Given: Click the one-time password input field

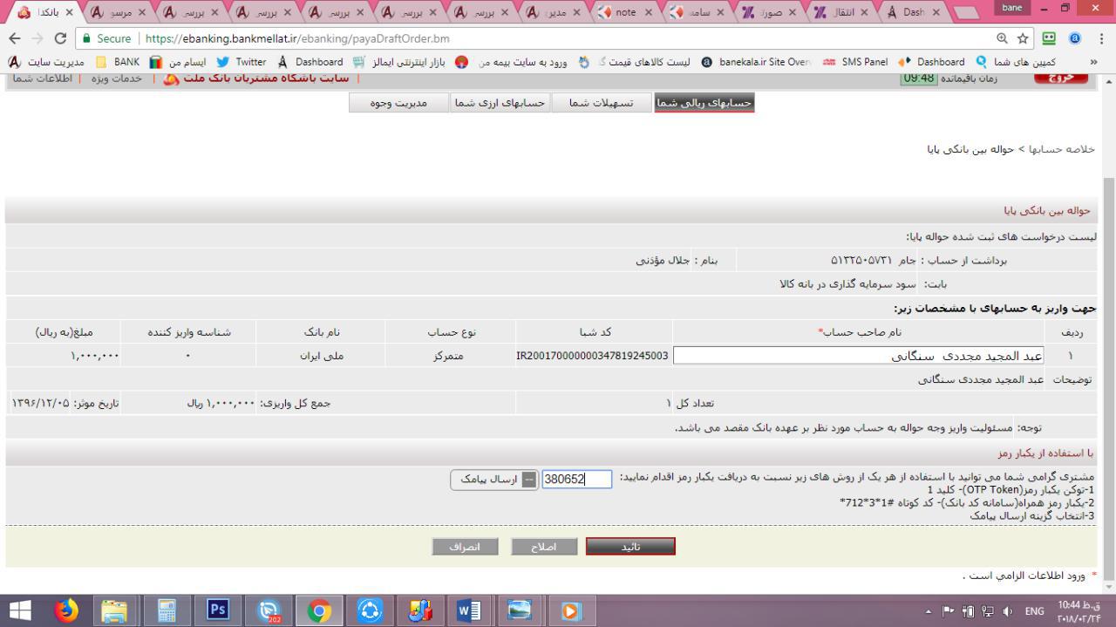Looking at the screenshot, I should click(x=576, y=479).
